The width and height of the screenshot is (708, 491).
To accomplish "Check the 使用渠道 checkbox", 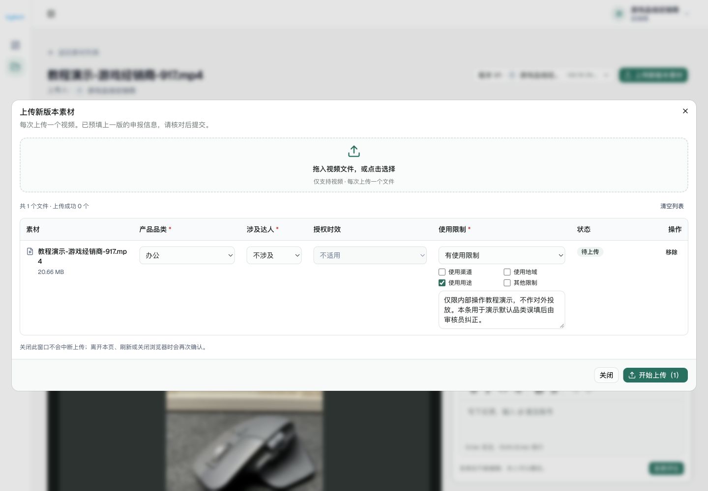I will click(442, 272).
